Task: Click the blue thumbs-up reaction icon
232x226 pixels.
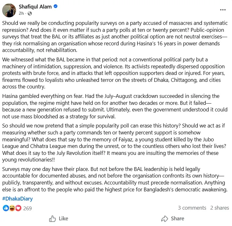Action: (x=6, y=208)
